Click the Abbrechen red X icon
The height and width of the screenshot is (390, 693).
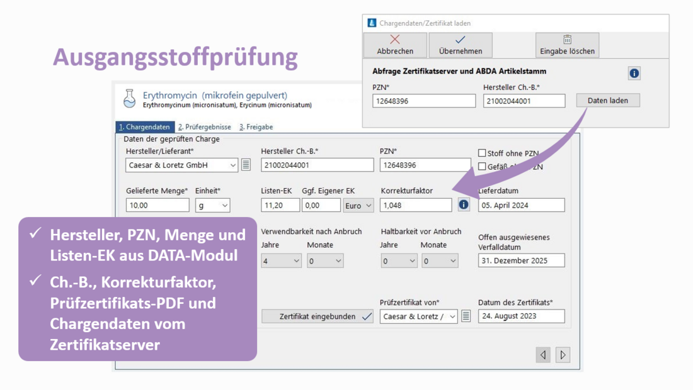(x=395, y=40)
